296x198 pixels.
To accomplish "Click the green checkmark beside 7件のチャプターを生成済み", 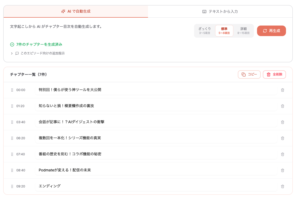I will click(x=12, y=44).
